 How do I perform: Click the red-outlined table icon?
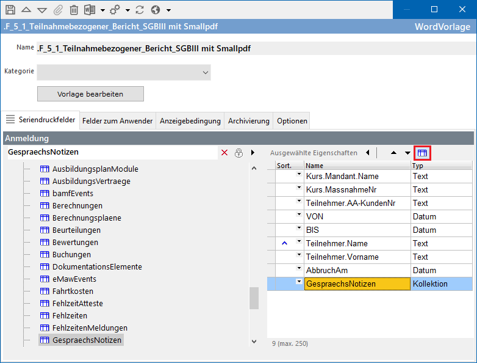point(422,153)
